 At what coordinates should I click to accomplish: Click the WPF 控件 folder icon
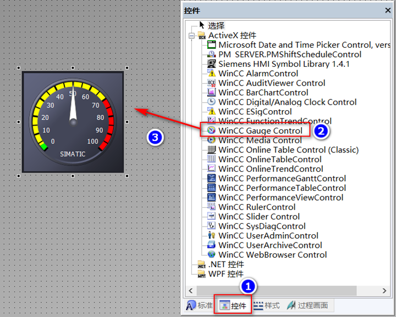(x=201, y=274)
